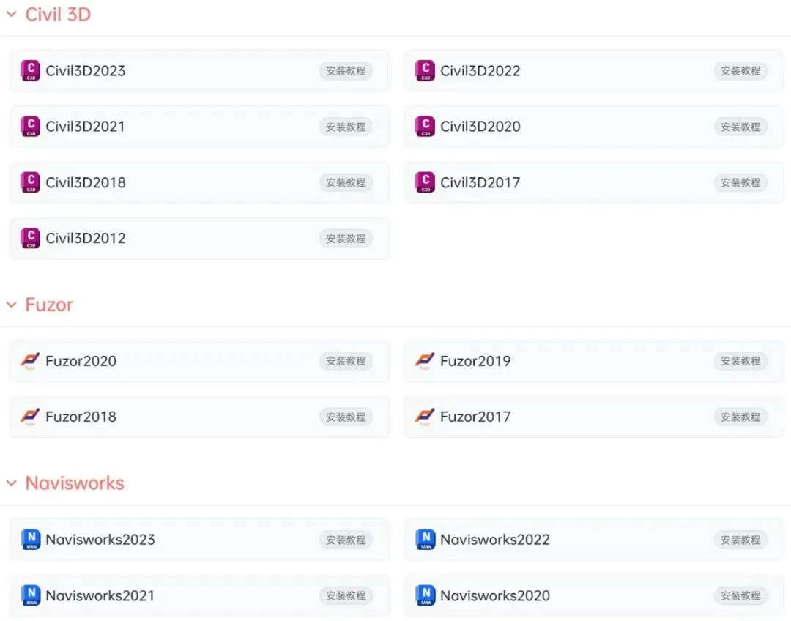Click the Civil3D2020 app icon

pyautogui.click(x=425, y=127)
